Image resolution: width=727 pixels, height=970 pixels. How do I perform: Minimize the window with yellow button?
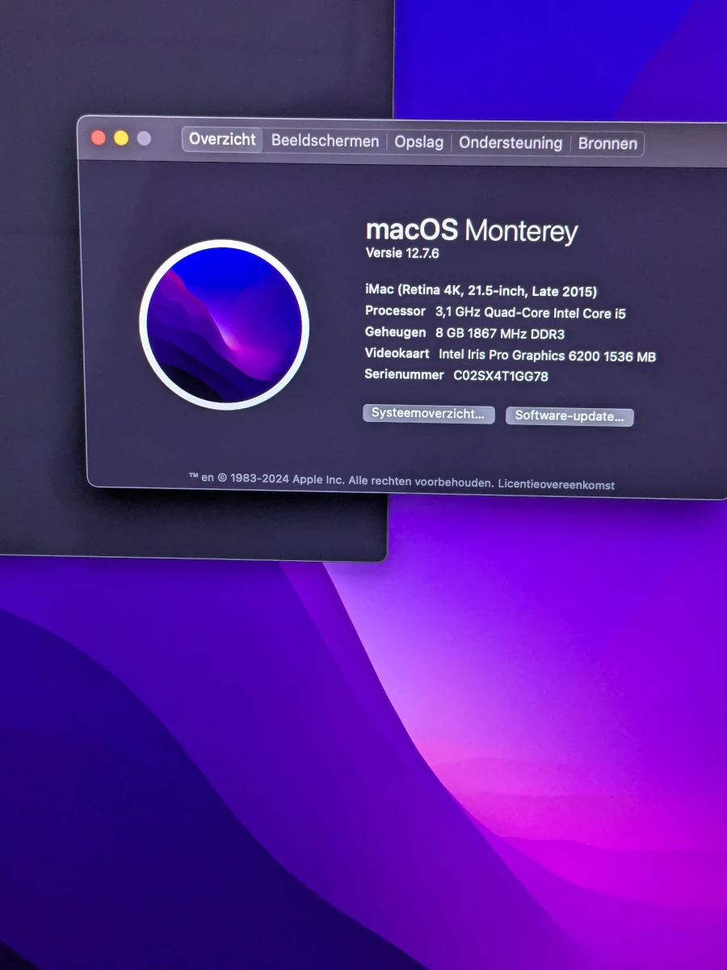121,138
